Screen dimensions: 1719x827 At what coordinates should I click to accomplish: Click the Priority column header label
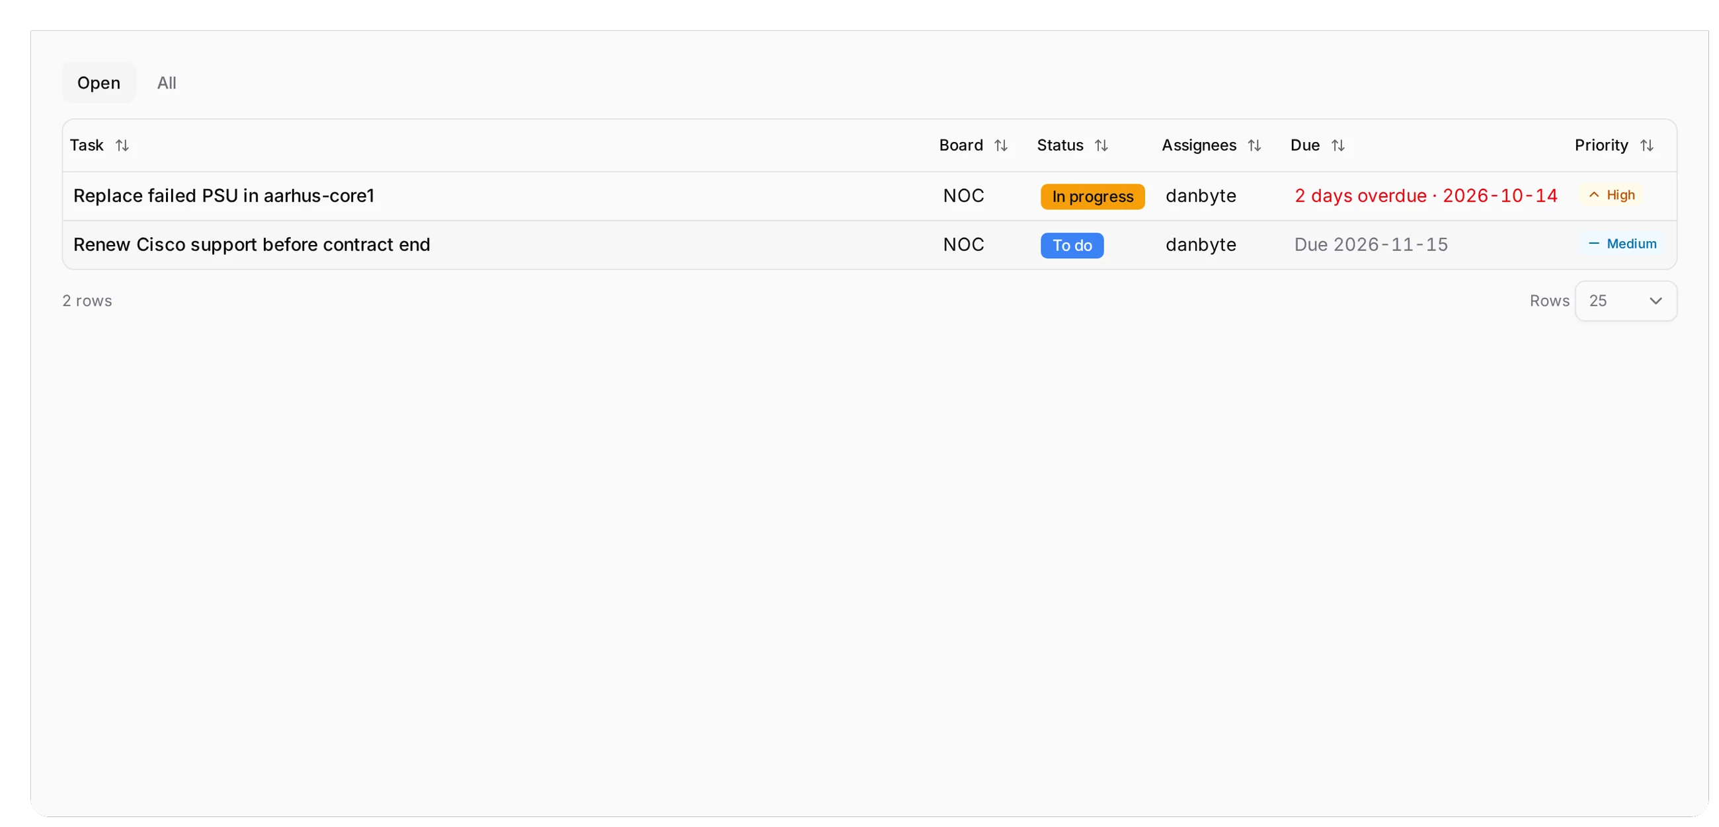1601,145
